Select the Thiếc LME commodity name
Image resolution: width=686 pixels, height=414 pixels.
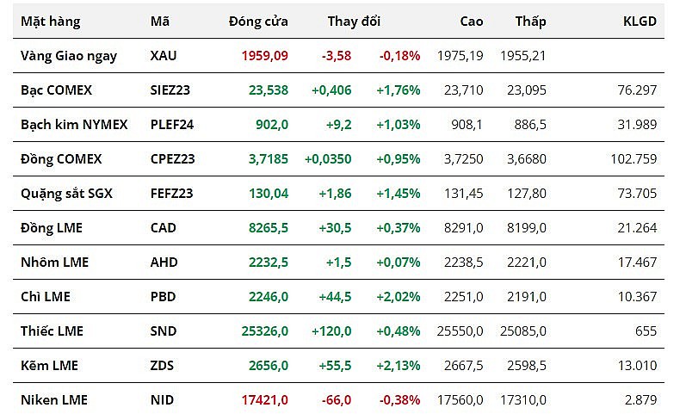coord(52,331)
